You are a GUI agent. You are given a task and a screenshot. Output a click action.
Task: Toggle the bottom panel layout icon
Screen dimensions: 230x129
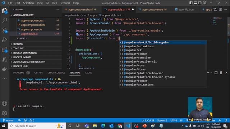click(195, 3)
